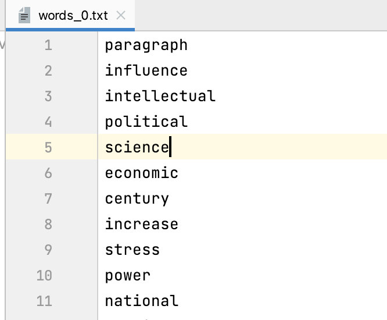The image size is (387, 320).
Task: Click line number 10 in the gutter
Action: [44, 276]
